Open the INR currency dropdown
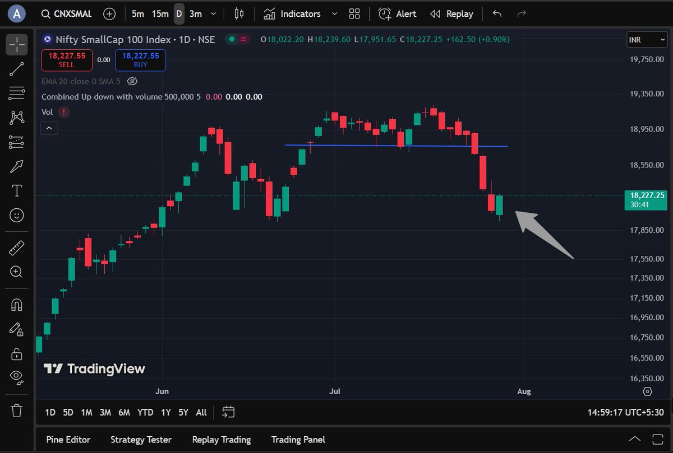The image size is (673, 453). 646,40
